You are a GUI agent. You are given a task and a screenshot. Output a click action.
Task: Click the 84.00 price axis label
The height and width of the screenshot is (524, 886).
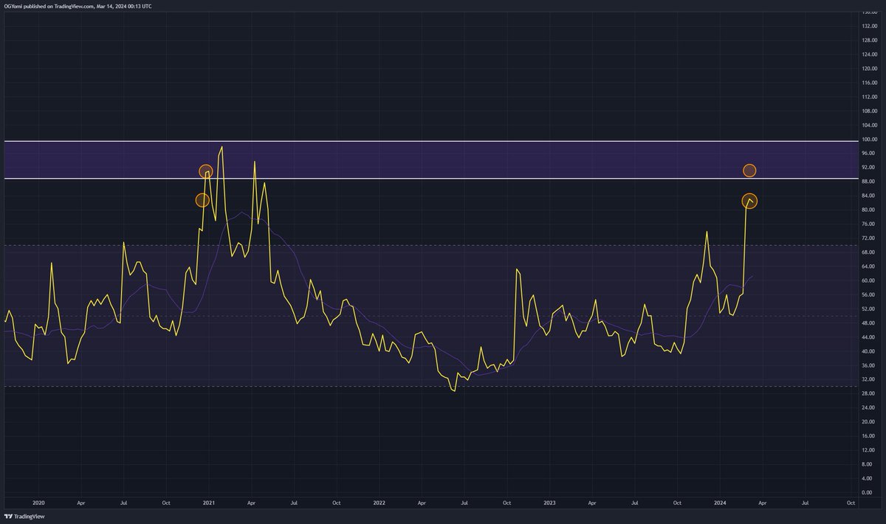click(870, 196)
